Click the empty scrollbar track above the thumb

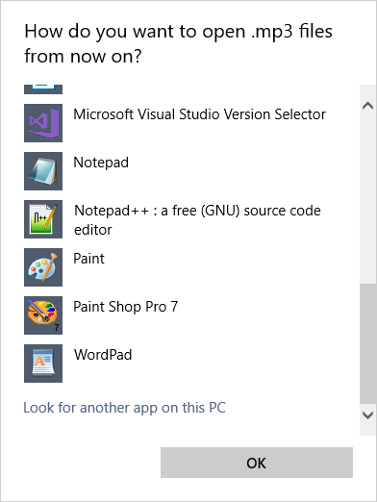pos(367,199)
